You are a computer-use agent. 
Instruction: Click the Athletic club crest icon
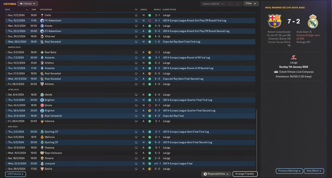click(x=42, y=84)
